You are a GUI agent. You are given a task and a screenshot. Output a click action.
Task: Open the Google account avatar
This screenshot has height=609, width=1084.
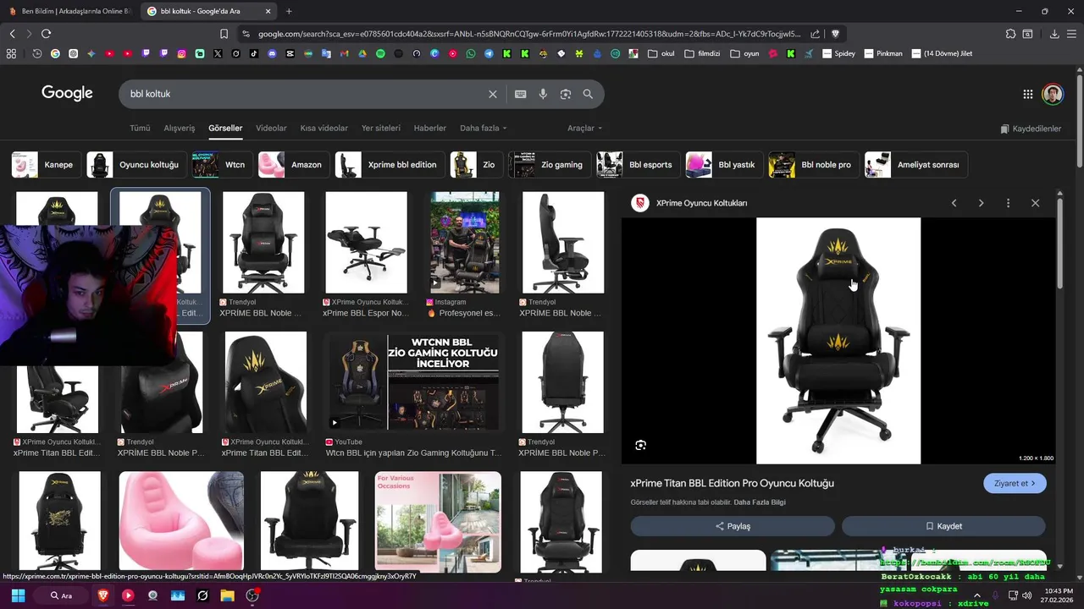(x=1053, y=94)
